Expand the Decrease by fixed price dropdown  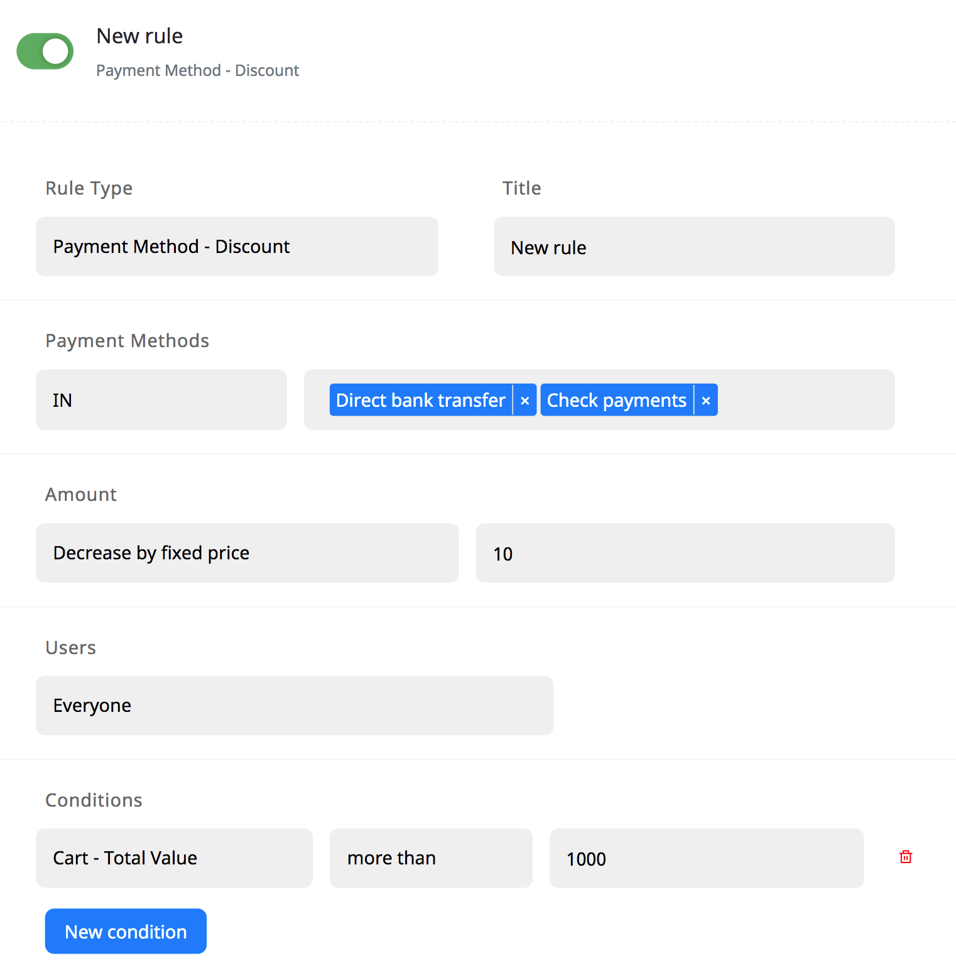pos(247,553)
